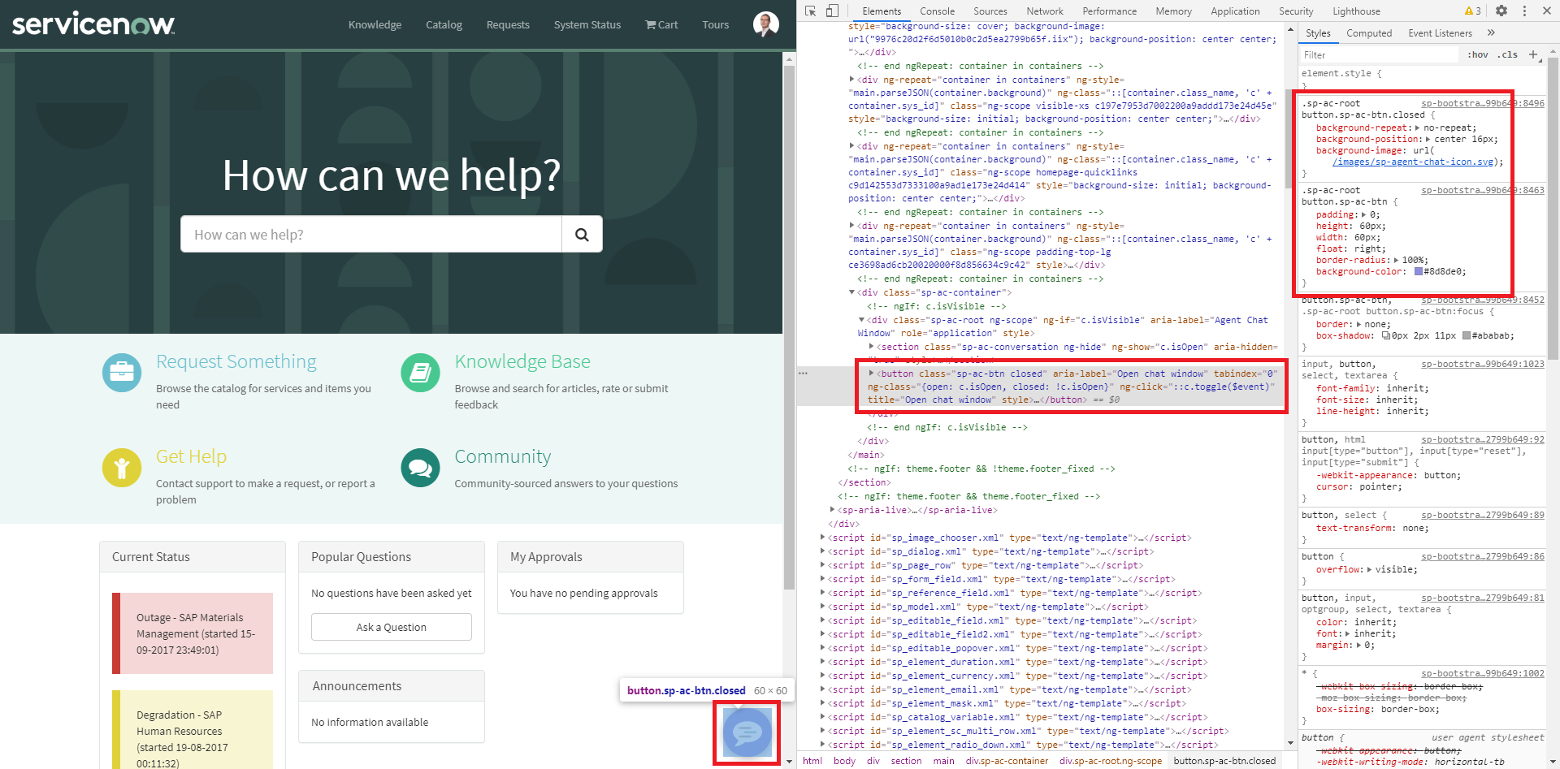Click the search magnifier icon
1560x769 pixels.
coord(582,235)
